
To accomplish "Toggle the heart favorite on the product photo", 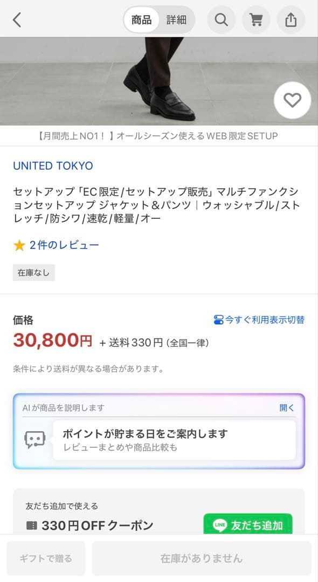I will pos(293,100).
